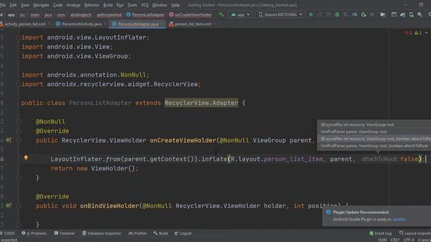The image size is (431, 242).
Task: Open the File menu
Action: coord(3,5)
